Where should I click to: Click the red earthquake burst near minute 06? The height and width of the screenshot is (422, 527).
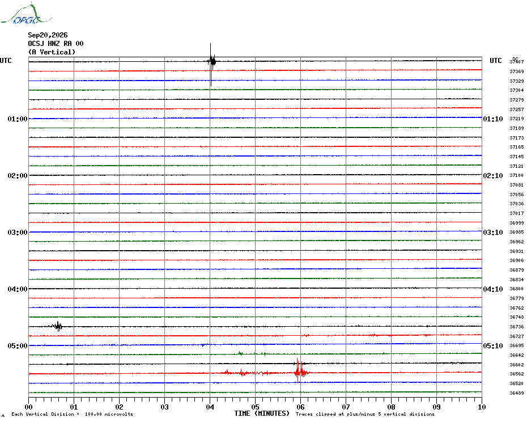coord(300,371)
